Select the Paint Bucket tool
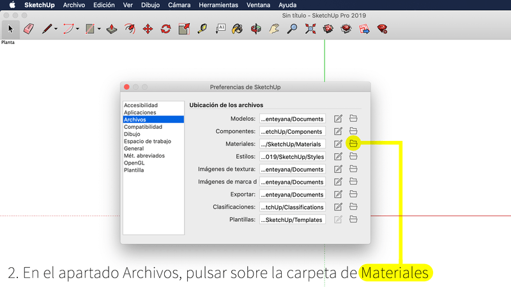This screenshot has height=287, width=511. click(237, 29)
